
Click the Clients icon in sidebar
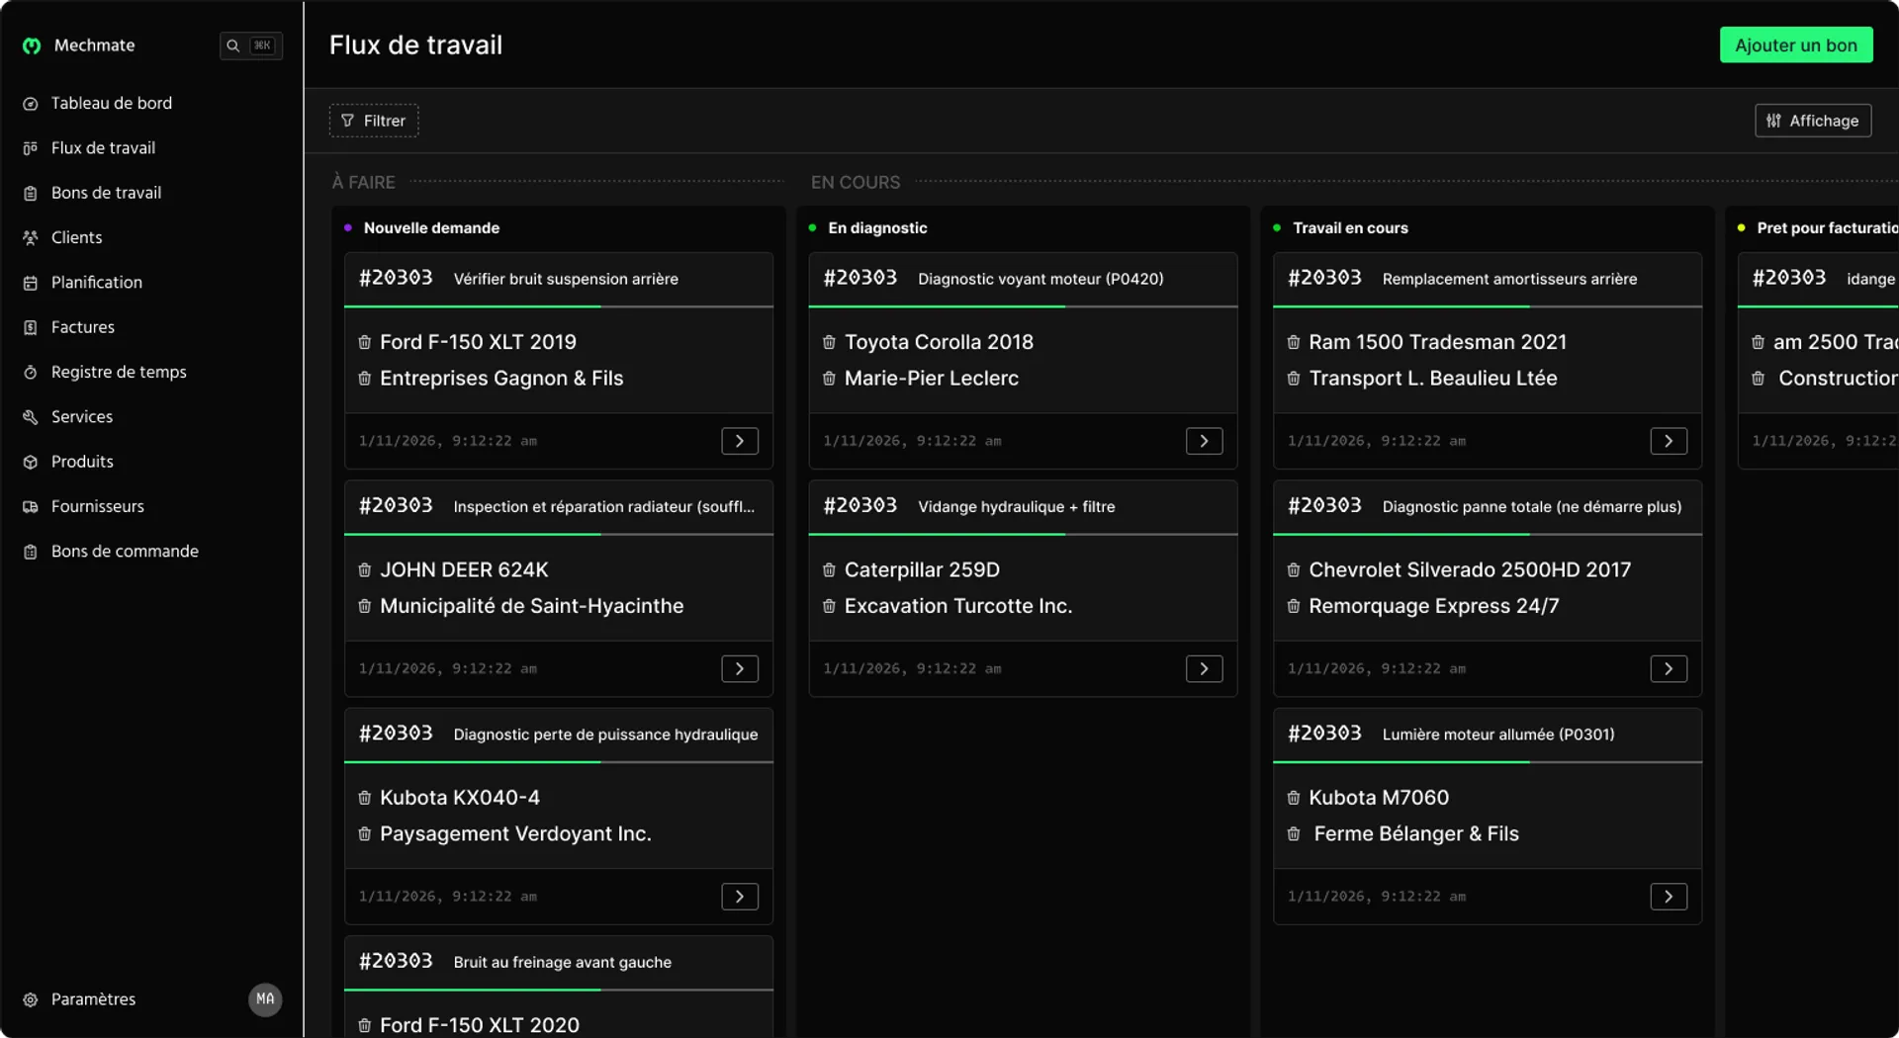(x=31, y=238)
